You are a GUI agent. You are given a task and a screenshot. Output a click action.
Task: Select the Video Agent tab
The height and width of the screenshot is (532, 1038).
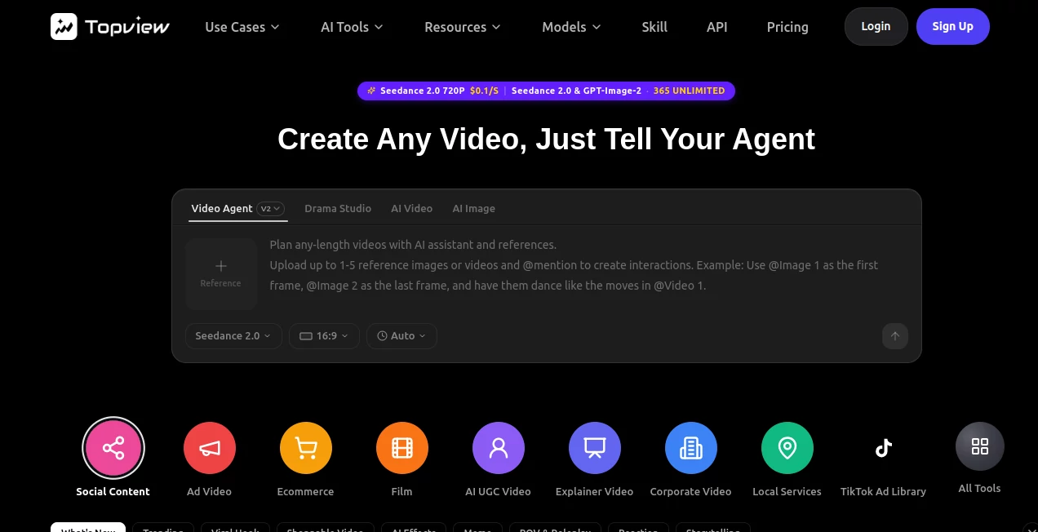coord(222,208)
